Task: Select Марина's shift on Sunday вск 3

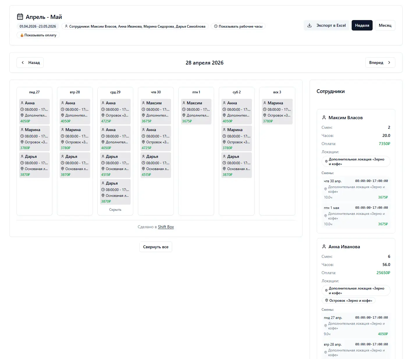Action: pos(277,112)
